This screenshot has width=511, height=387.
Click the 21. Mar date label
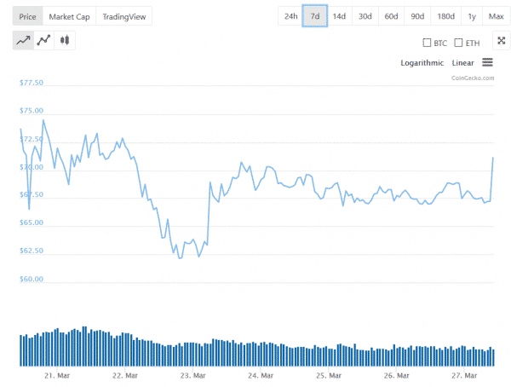coord(57,376)
